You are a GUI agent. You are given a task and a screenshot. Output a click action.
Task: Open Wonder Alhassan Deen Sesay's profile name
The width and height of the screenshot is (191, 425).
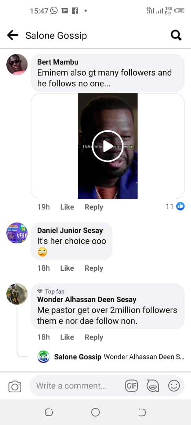86,299
